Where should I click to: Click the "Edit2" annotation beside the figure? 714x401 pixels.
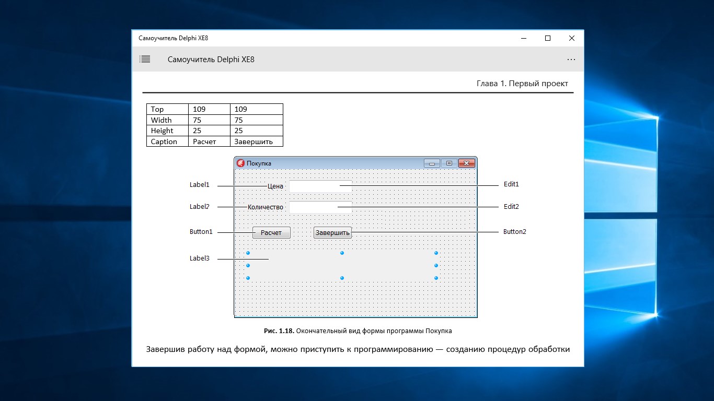tap(511, 207)
